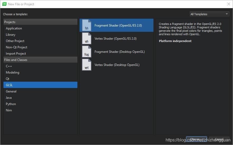Select Vertex Shader (OpenGL/ES 2.0) template
233x145 pixels.
116,38
